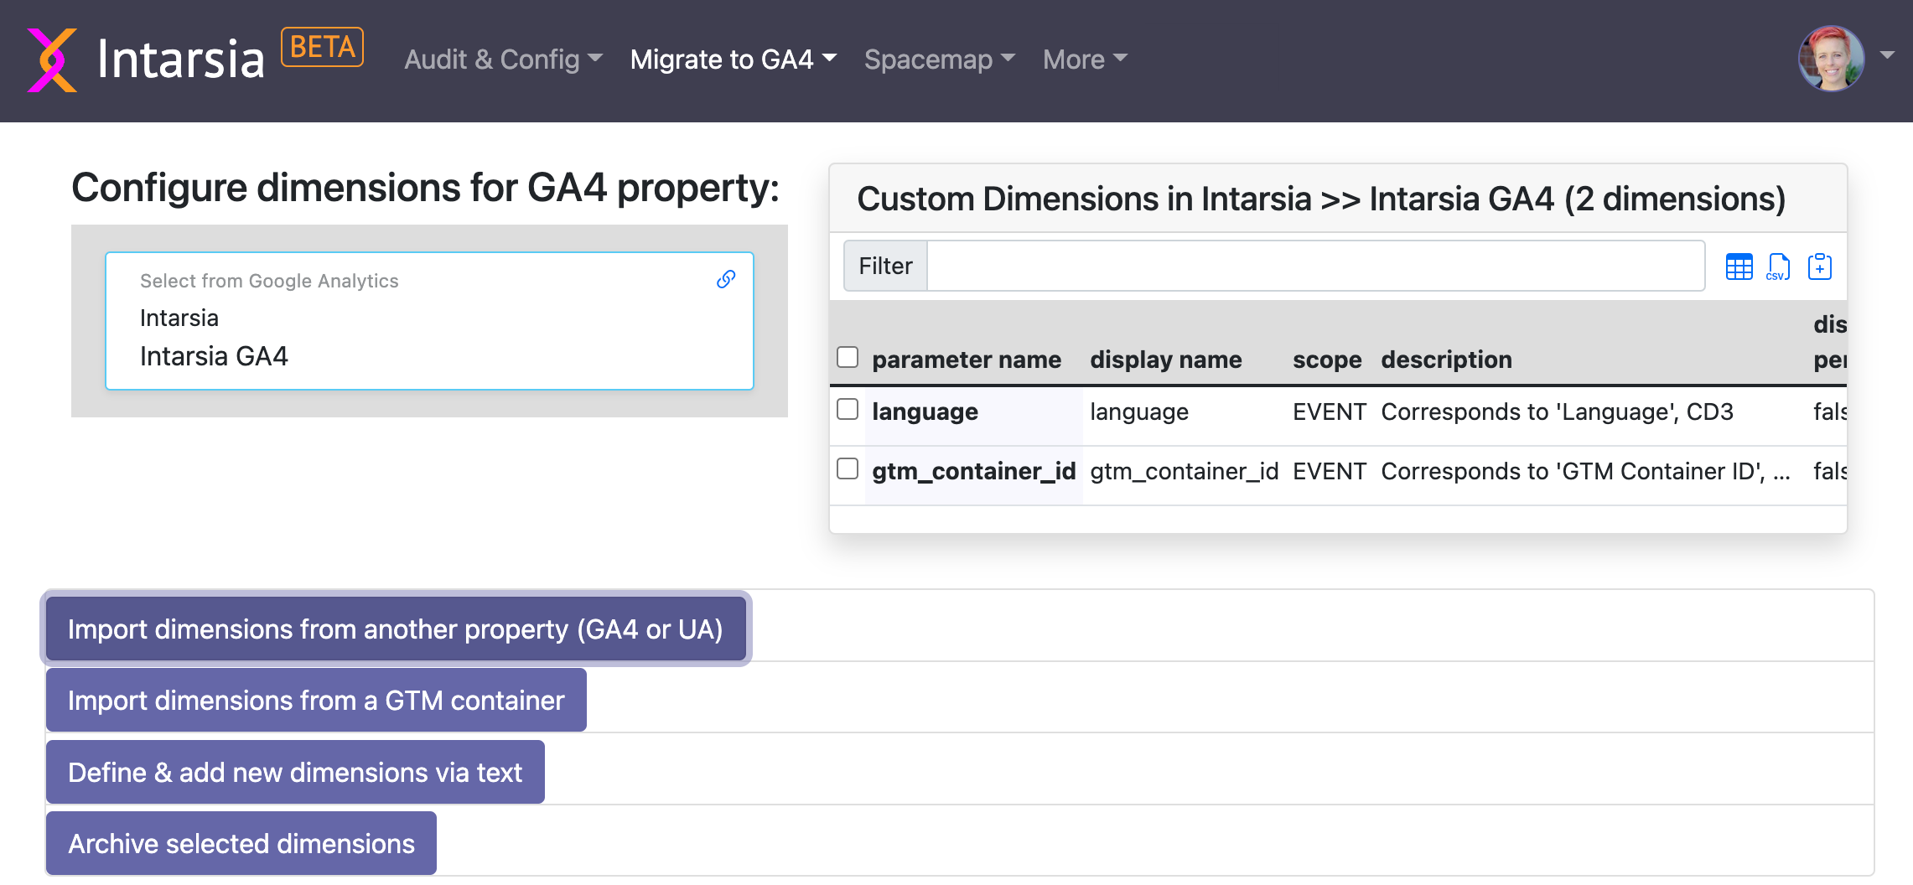This screenshot has height=885, width=1913.
Task: Click Define & add new dimensions via text
Action: [295, 772]
